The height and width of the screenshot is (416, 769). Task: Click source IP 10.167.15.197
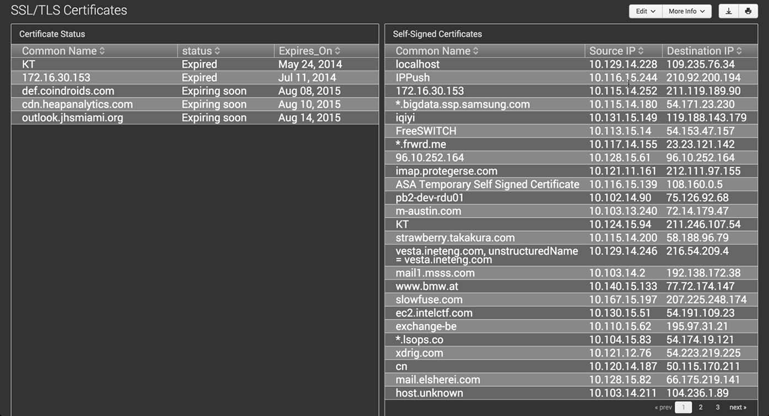point(623,300)
